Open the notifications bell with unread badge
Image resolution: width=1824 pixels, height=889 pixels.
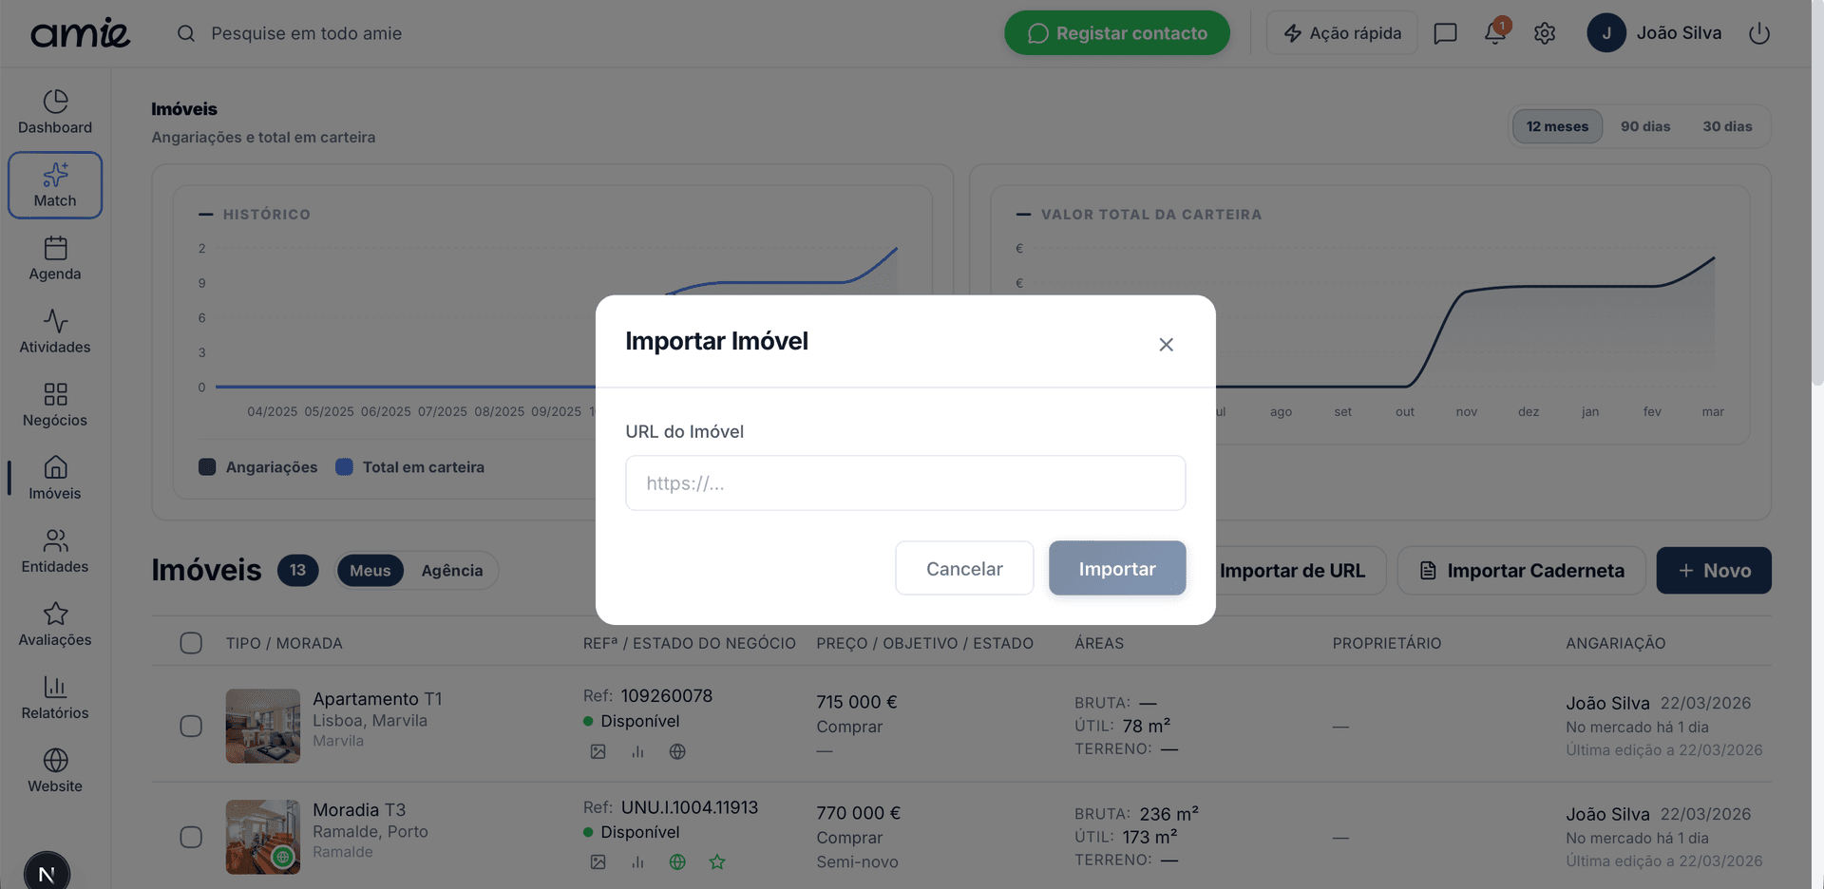[1491, 32]
